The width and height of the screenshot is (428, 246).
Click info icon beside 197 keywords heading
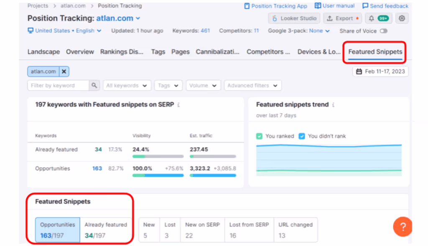pyautogui.click(x=178, y=105)
